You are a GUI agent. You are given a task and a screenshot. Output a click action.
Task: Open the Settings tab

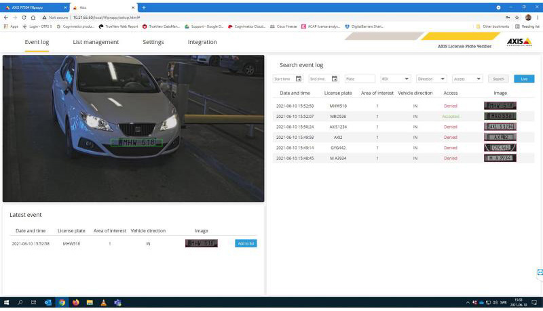tap(153, 42)
